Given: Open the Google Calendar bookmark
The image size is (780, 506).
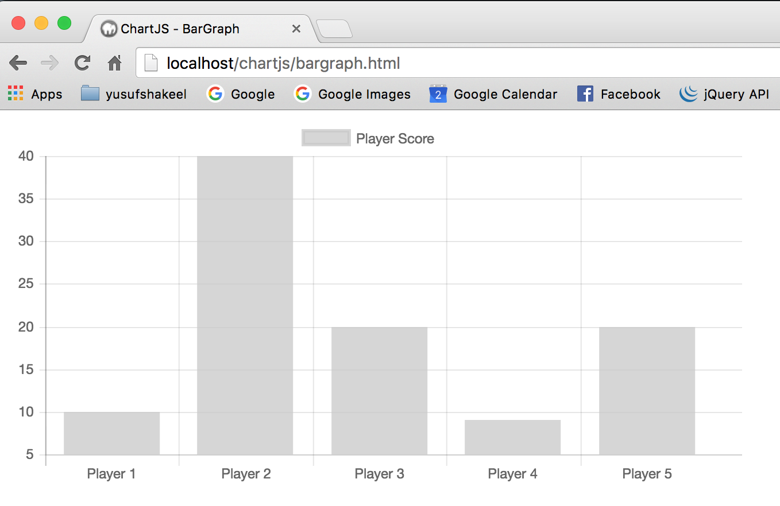Looking at the screenshot, I should [493, 94].
